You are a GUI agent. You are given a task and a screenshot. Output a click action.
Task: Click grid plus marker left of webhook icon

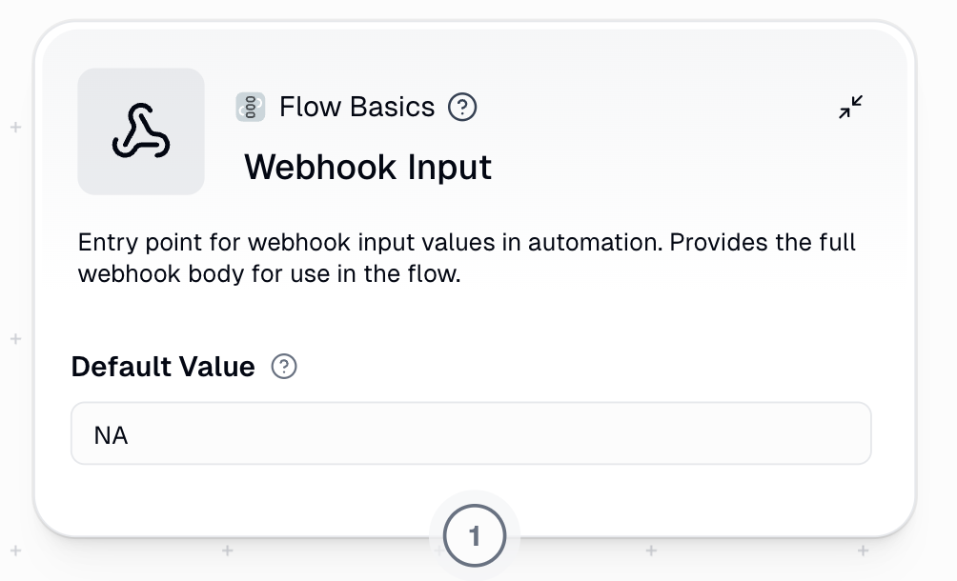pyautogui.click(x=15, y=127)
